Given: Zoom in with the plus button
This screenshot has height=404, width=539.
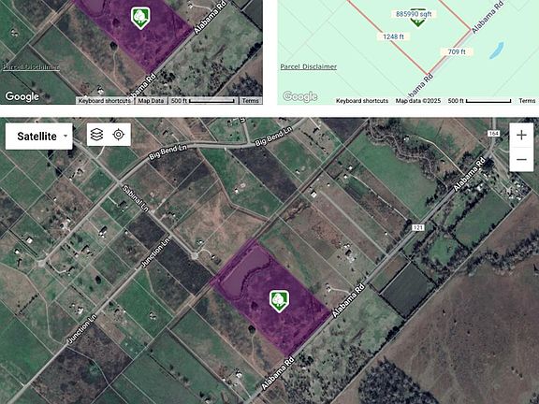Looking at the screenshot, I should (521, 135).
